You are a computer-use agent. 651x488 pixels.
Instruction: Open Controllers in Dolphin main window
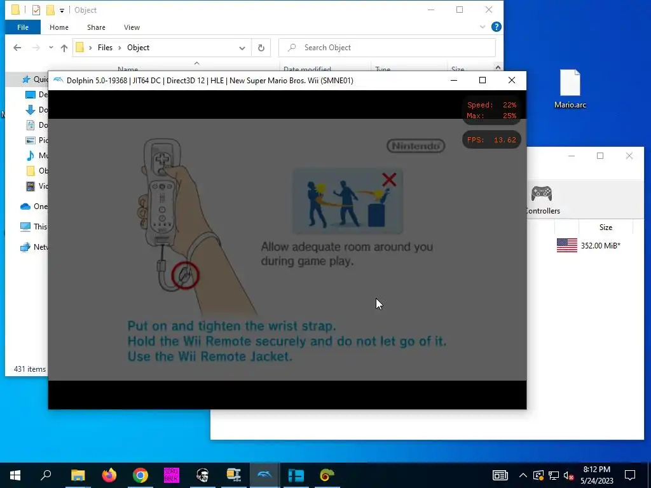542,200
